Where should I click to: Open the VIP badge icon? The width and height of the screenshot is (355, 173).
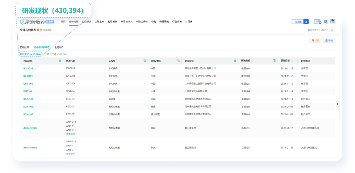click(317, 21)
